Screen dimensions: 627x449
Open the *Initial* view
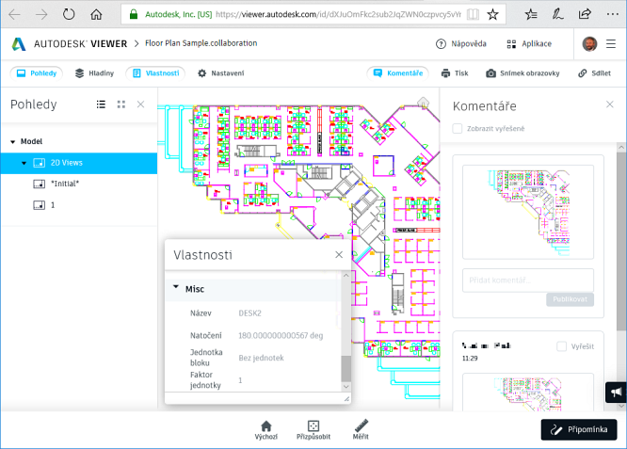click(x=65, y=184)
